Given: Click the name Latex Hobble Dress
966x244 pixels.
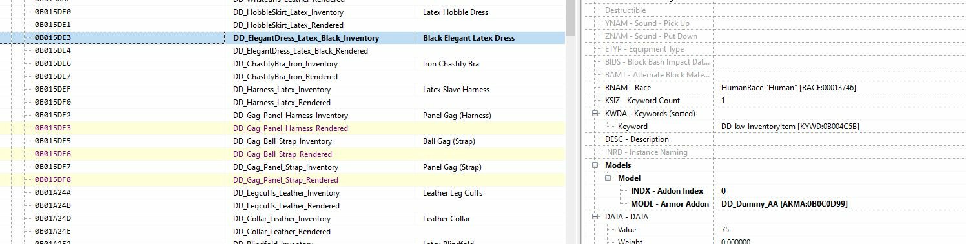Looking at the screenshot, I should [455, 12].
